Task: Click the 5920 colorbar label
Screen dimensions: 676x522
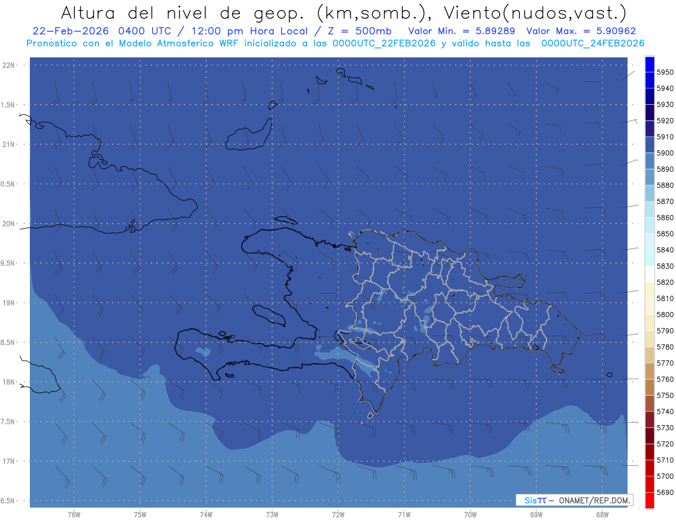Action: [665, 121]
